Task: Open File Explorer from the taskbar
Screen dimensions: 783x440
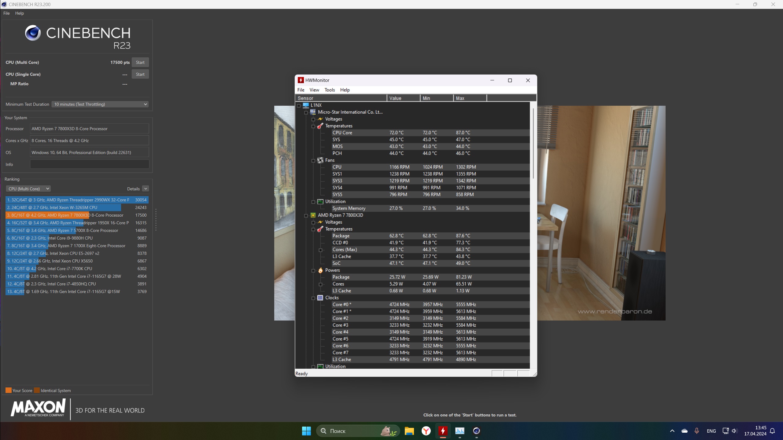Action: (409, 431)
